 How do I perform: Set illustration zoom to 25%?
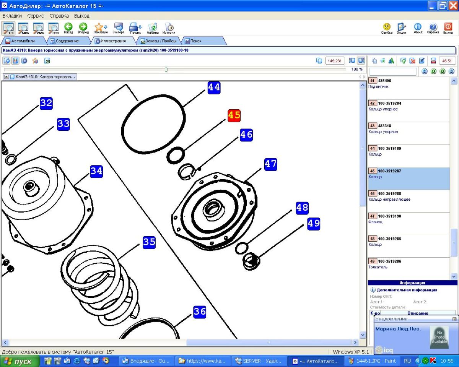[38, 28]
